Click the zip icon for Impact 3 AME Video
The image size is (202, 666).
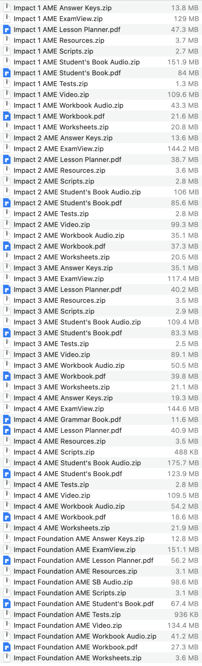(x=6, y=354)
